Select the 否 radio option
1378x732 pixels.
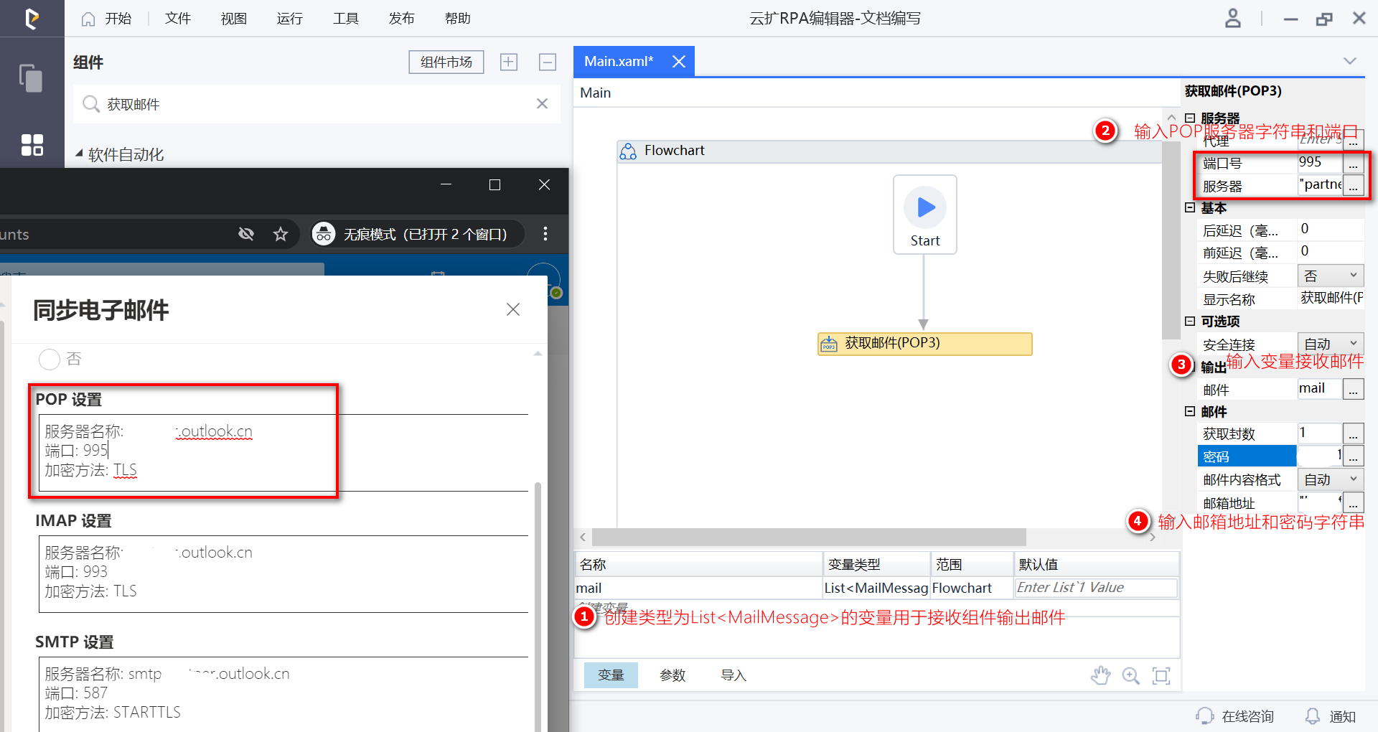50,359
